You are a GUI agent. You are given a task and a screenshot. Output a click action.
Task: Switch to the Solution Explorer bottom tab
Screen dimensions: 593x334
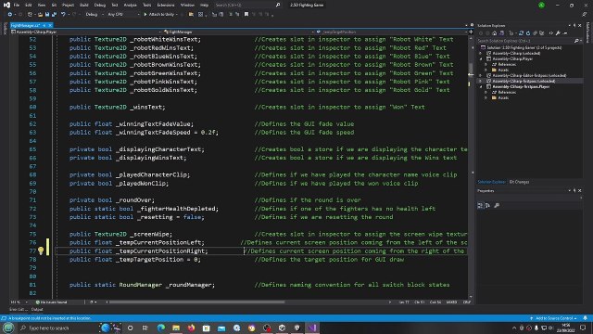(491, 182)
